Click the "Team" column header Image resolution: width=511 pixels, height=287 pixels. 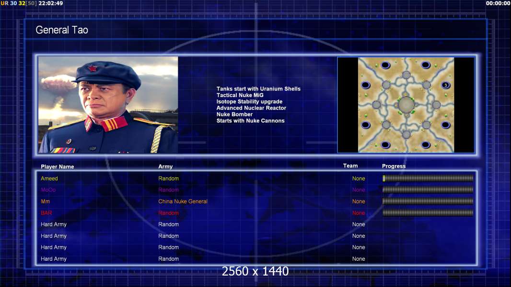point(350,166)
